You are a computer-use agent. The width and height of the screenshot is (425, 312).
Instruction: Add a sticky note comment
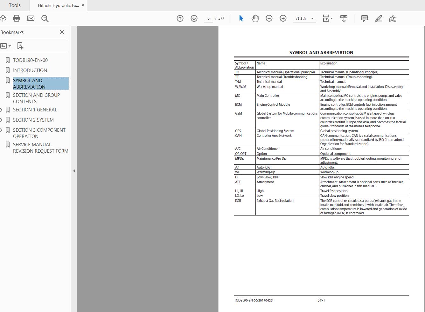point(365,18)
